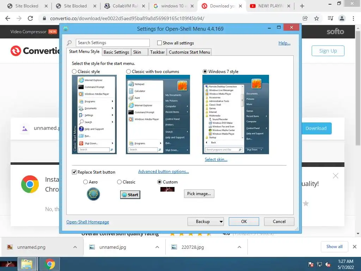
Task: Click Show all downloads button
Action: coord(334,247)
